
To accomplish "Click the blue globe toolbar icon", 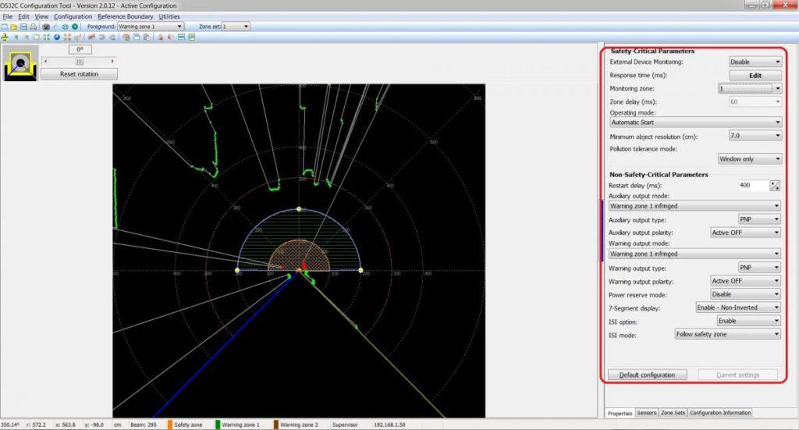I will (x=56, y=37).
